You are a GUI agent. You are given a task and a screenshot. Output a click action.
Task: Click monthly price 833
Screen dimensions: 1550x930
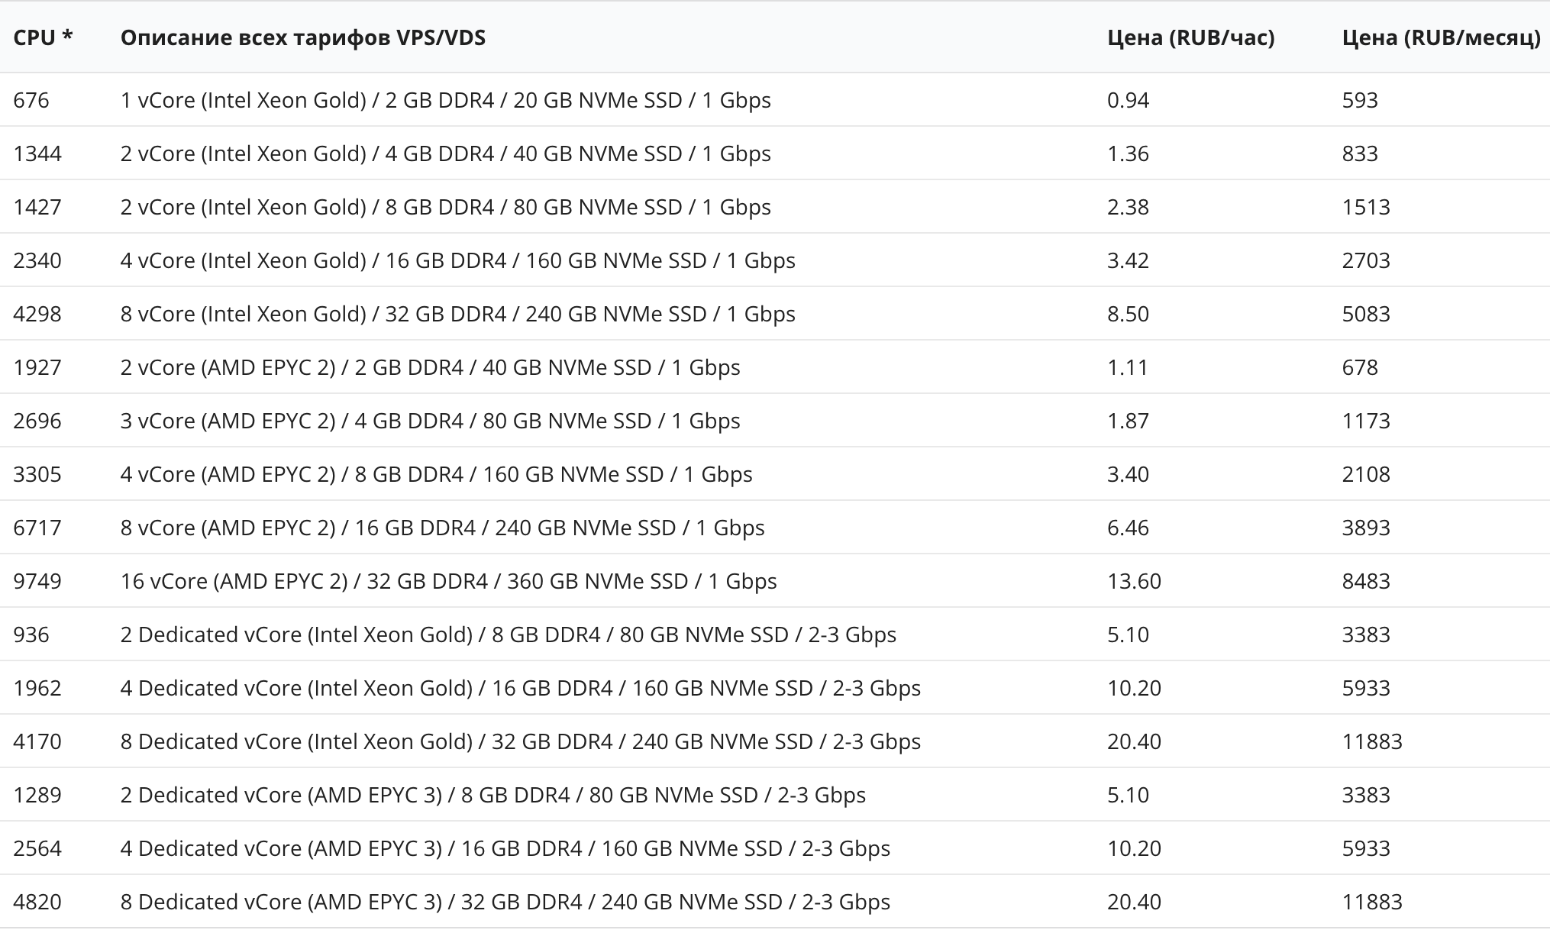[1360, 153]
